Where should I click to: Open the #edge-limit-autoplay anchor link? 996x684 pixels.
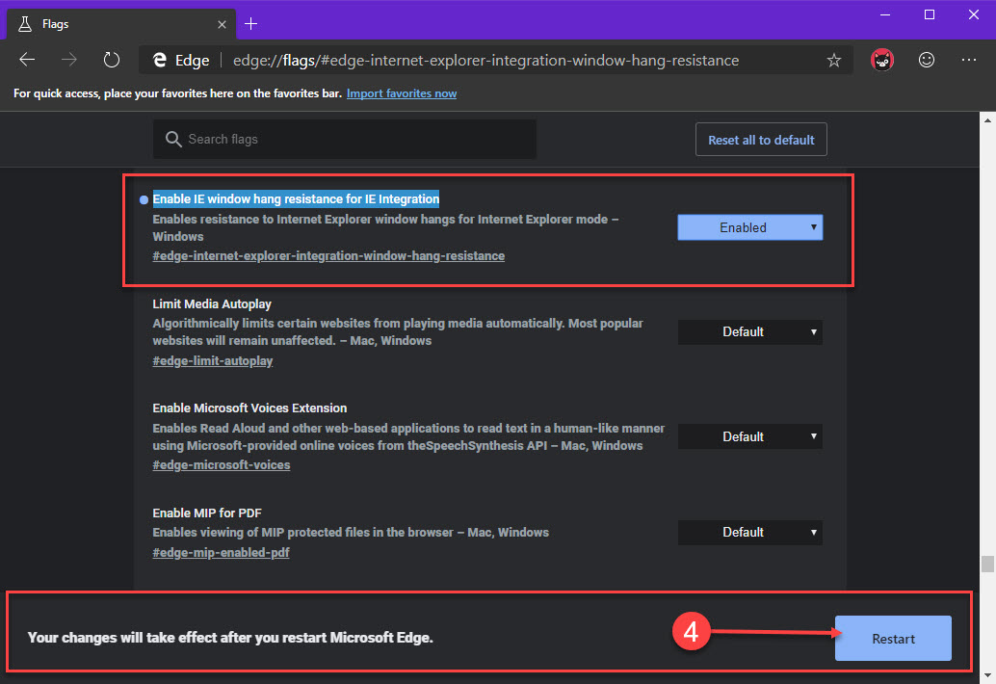click(212, 360)
